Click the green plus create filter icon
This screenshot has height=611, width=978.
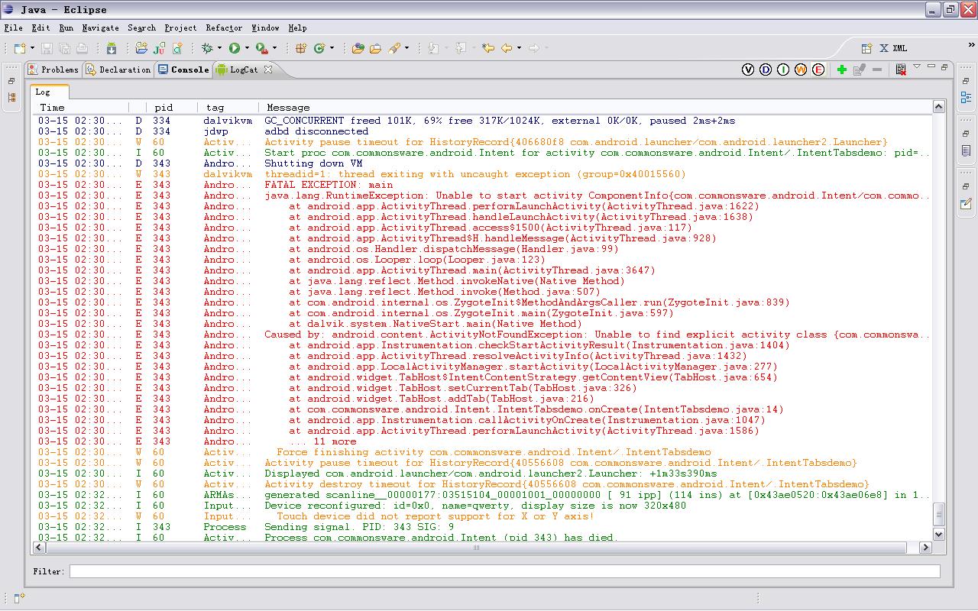tap(841, 70)
